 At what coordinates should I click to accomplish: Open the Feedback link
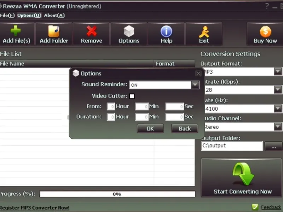click(x=271, y=207)
